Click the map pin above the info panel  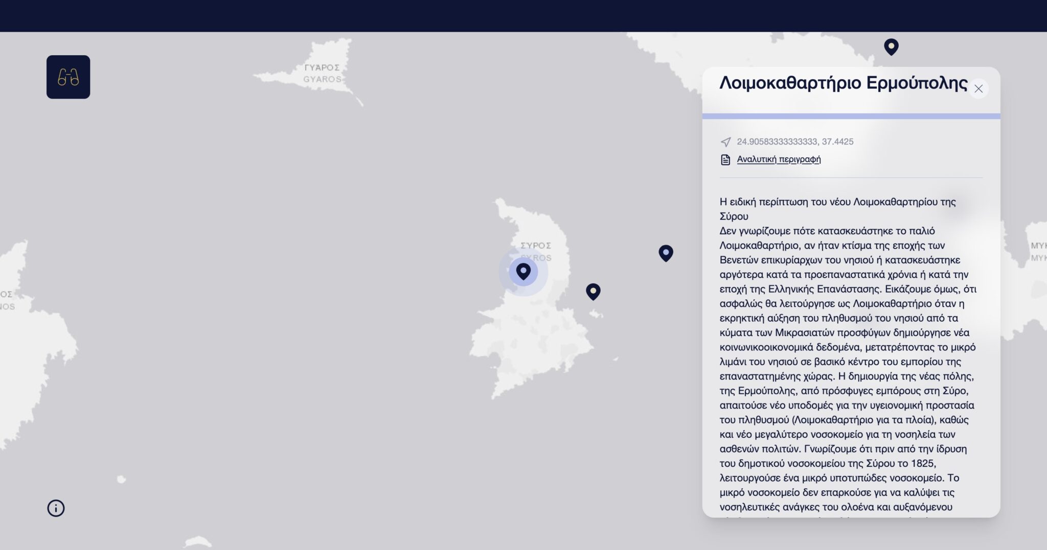click(891, 46)
